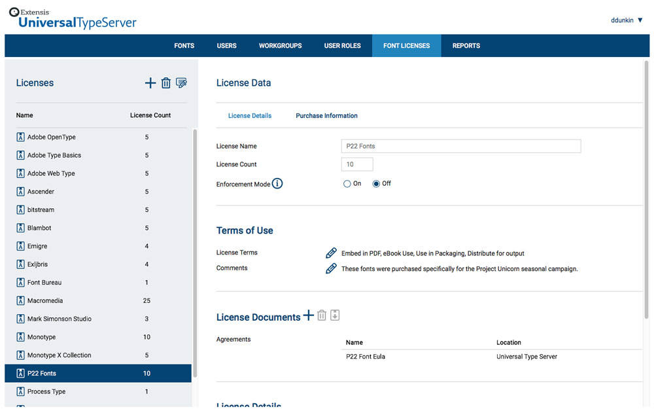Click the edit license notes icon

pyautogui.click(x=181, y=83)
